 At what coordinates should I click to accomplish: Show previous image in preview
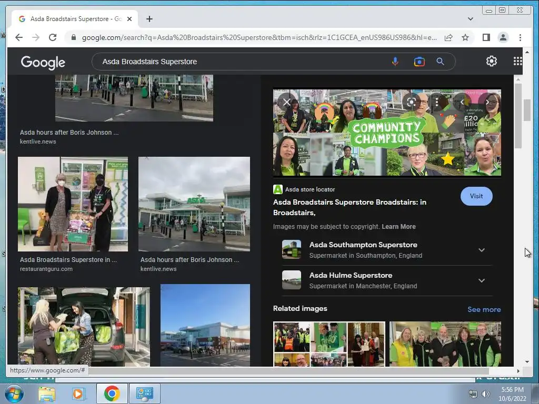coord(462,102)
